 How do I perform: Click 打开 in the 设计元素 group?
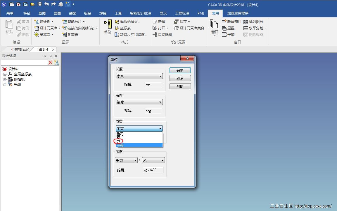tap(160, 28)
